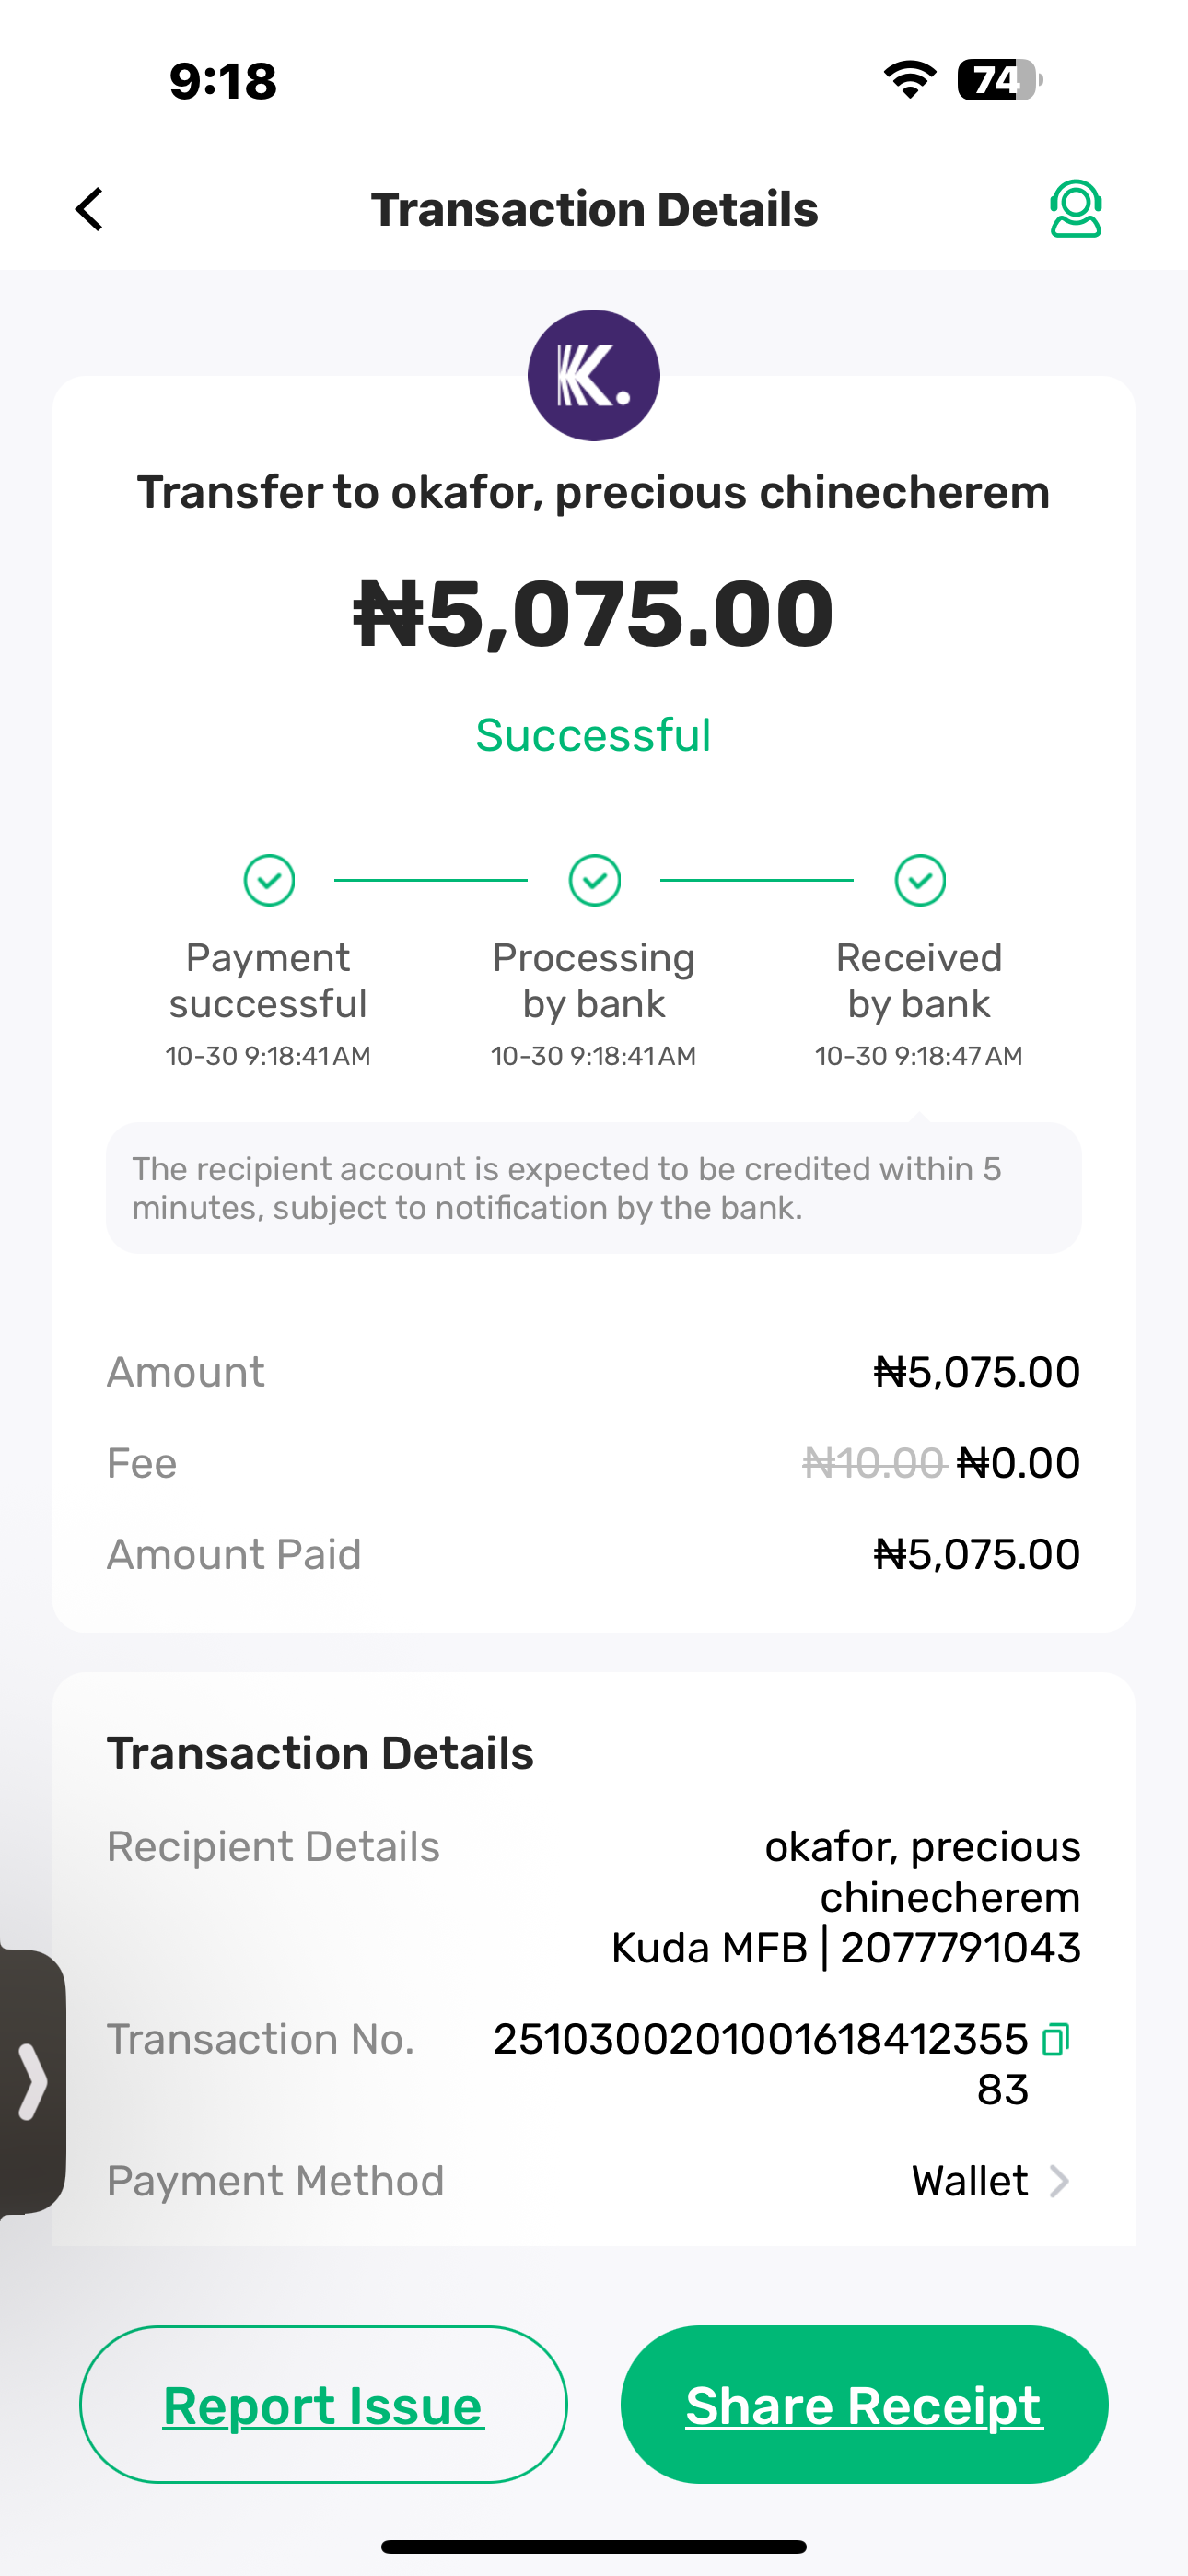Image resolution: width=1188 pixels, height=2576 pixels.
Task: Tap the recipient credit notice message
Action: pyautogui.click(x=594, y=1188)
